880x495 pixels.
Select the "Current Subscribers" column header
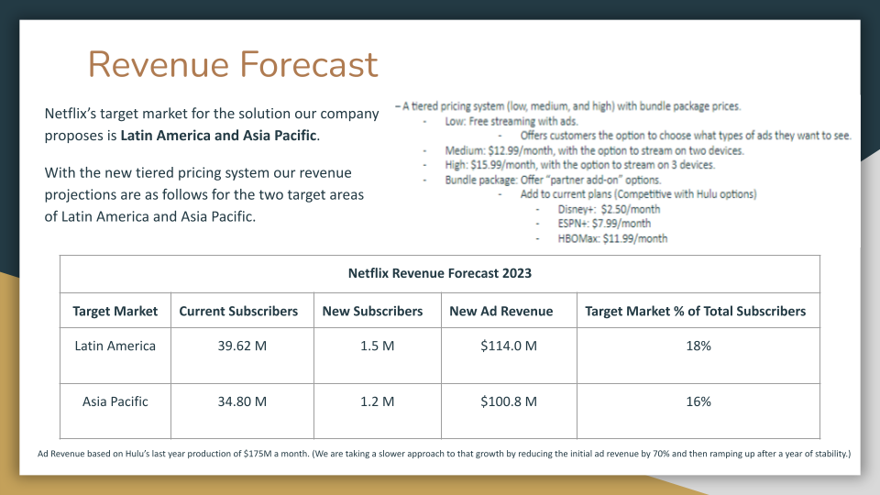click(x=238, y=311)
